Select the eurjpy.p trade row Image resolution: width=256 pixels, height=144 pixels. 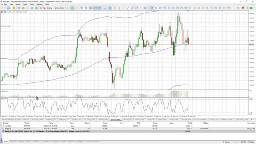129,129
